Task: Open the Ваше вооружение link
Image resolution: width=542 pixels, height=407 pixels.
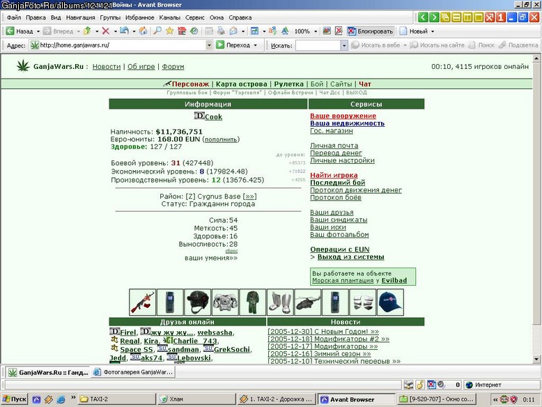Action: click(343, 116)
